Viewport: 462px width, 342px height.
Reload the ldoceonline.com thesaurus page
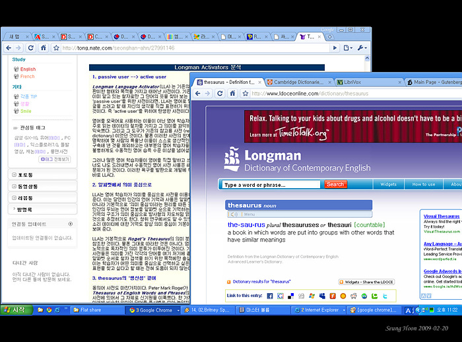220,94
